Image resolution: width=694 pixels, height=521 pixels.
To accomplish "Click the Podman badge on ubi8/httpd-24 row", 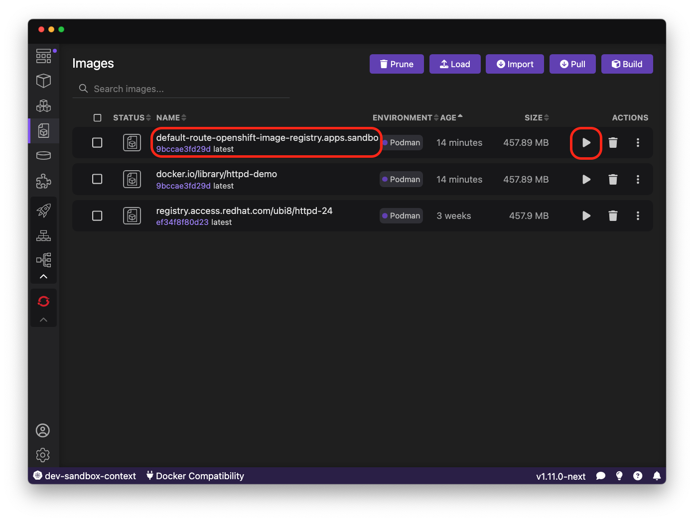I will pos(401,216).
